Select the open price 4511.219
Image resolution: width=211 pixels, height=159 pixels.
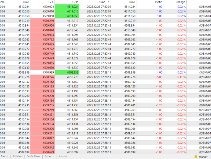coord(18,21)
